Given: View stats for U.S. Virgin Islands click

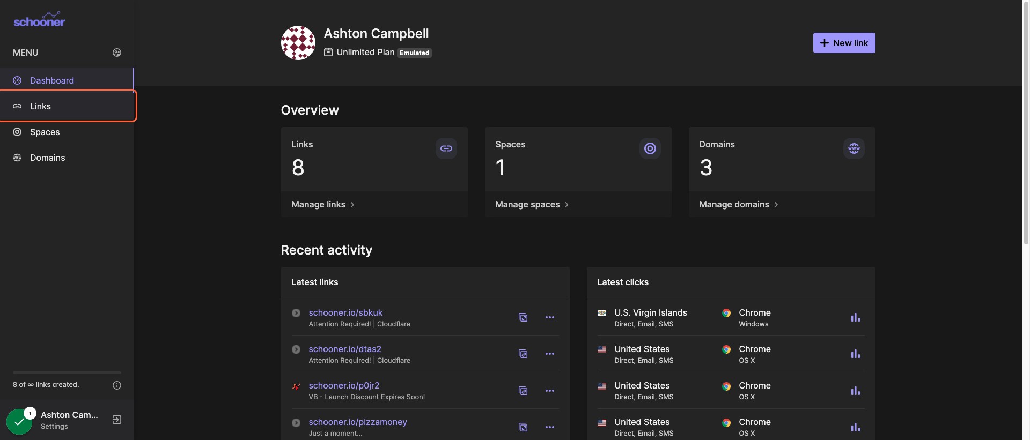Looking at the screenshot, I should pos(855,317).
